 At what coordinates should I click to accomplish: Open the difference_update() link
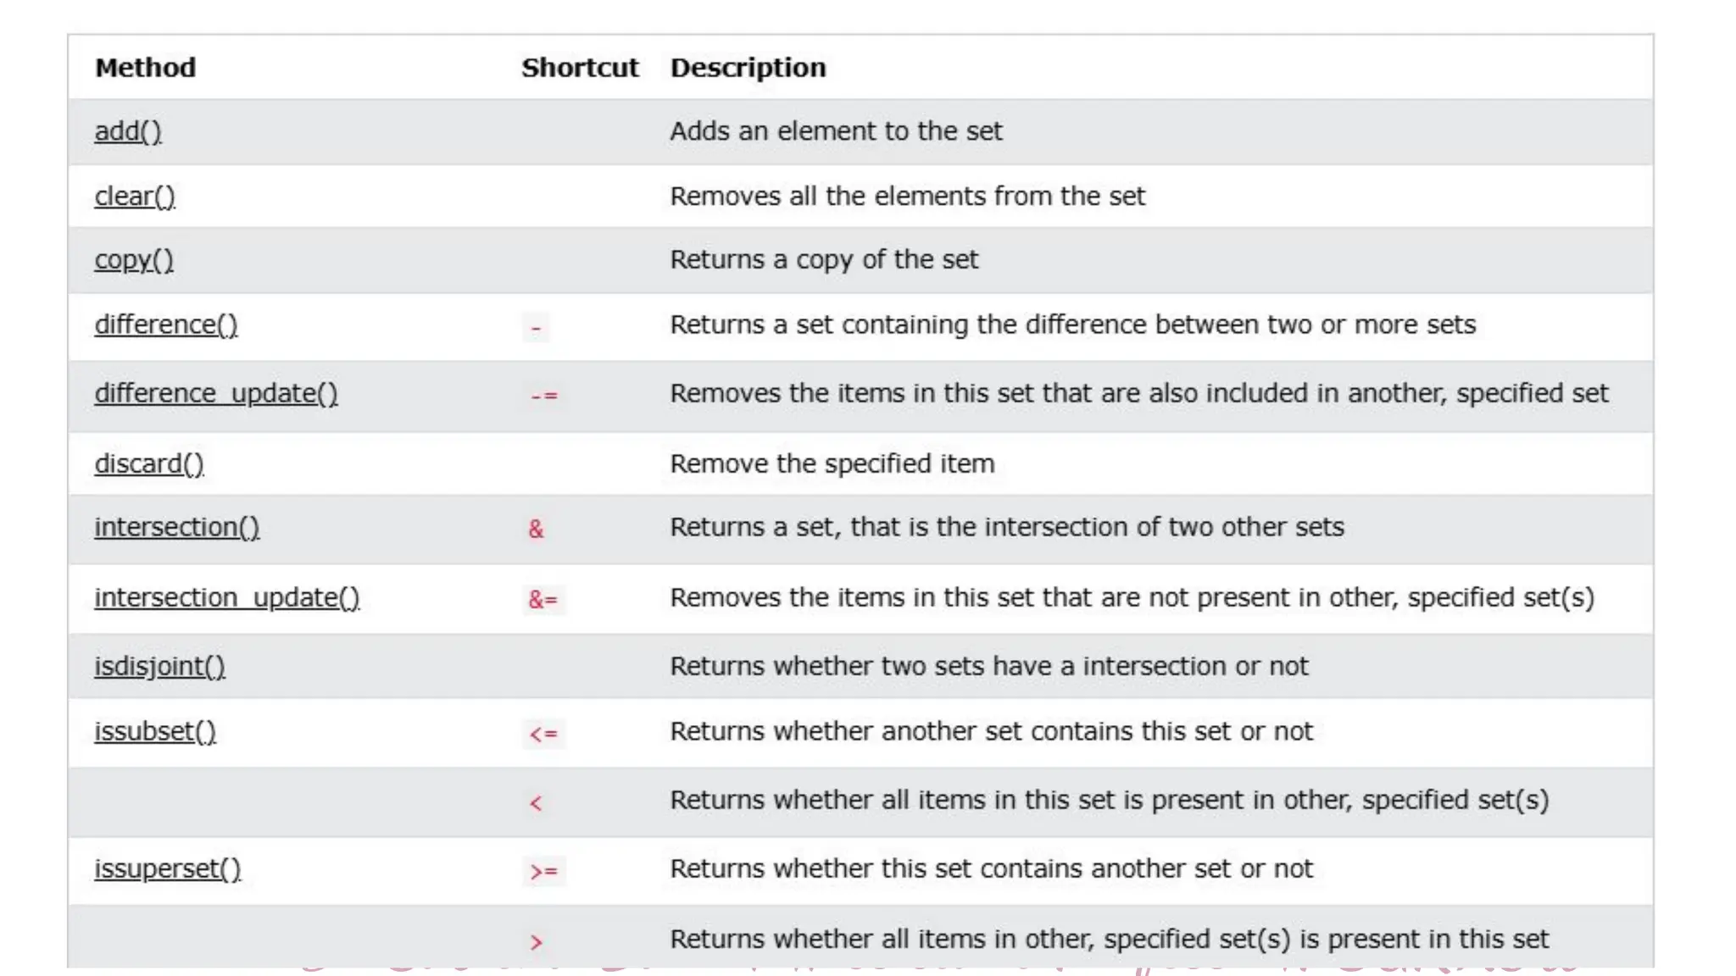coord(215,393)
